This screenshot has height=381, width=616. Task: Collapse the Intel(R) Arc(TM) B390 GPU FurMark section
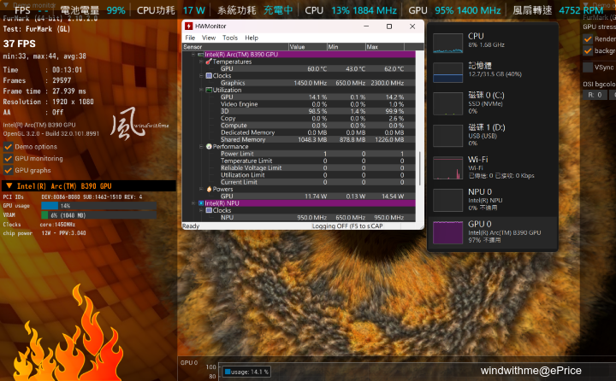click(9, 186)
